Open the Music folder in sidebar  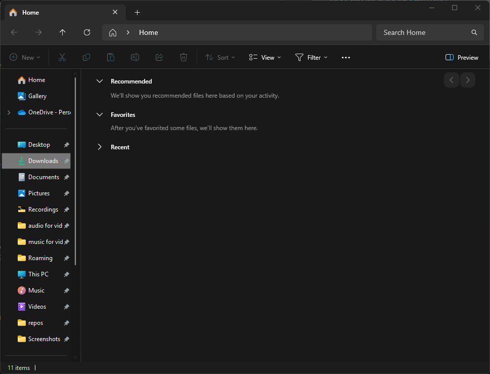[x=36, y=290]
